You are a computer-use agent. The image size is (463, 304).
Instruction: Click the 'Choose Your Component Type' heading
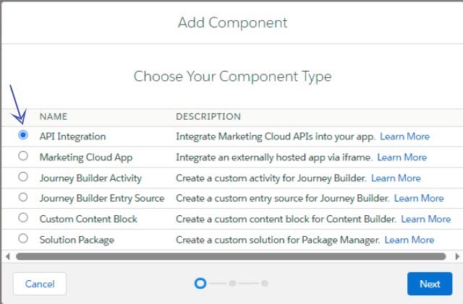point(232,77)
